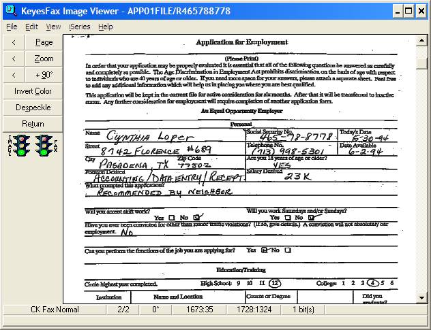Click the zoom out arrow button
431x330 pixels.
point(14,59)
